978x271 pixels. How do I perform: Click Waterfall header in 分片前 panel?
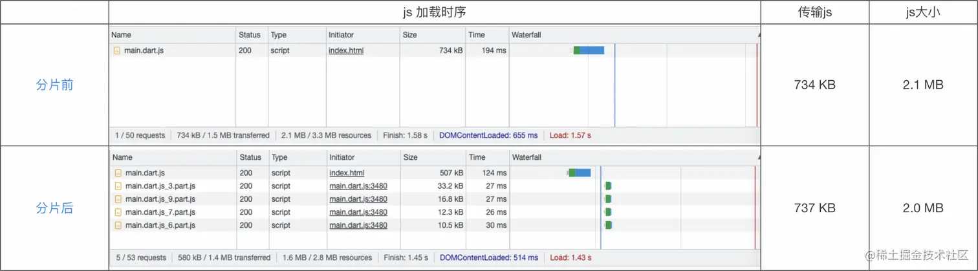click(x=526, y=35)
